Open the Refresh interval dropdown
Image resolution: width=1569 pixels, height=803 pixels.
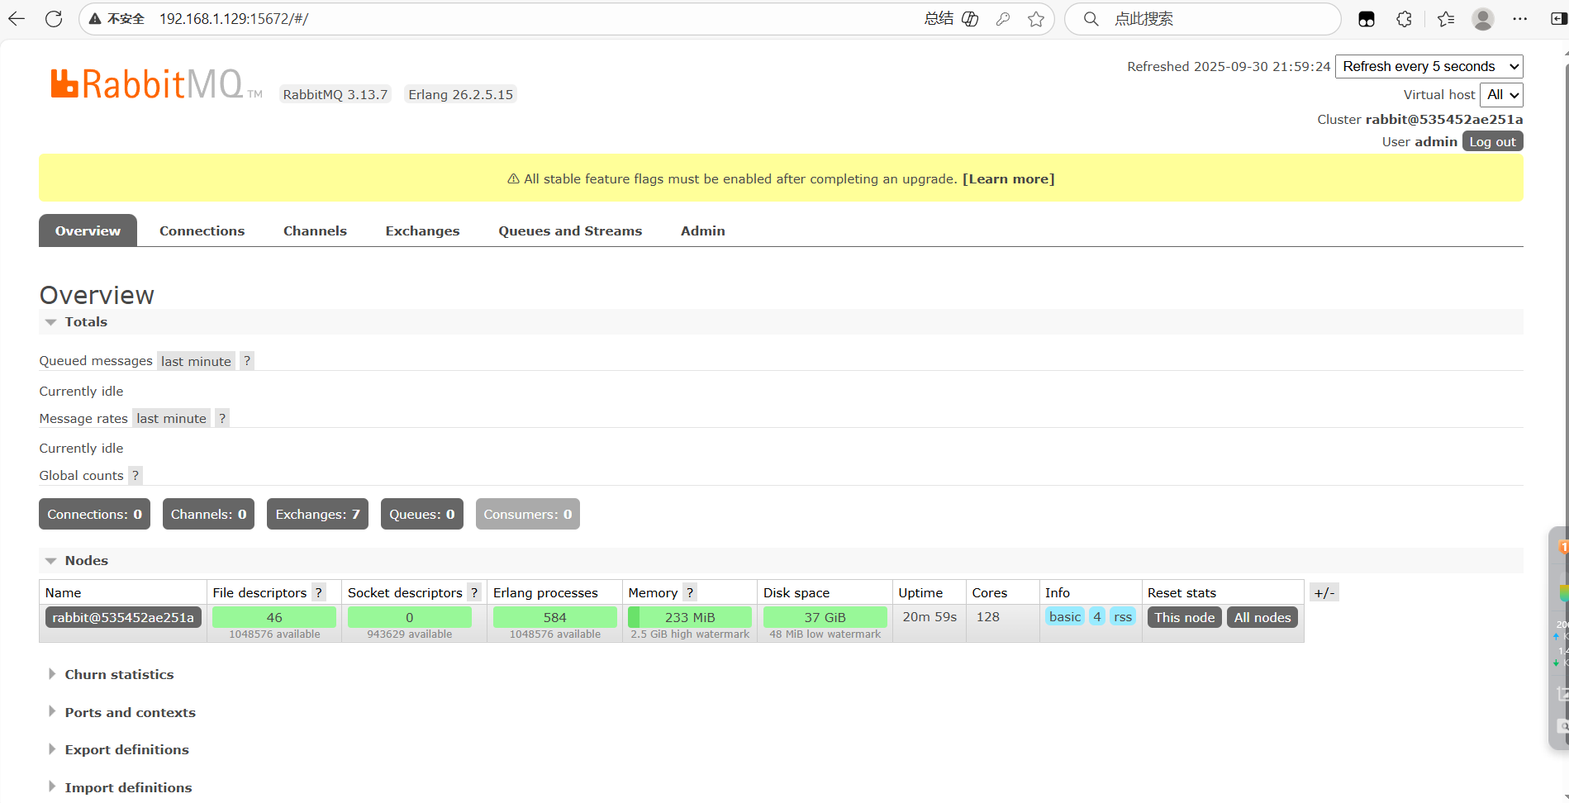point(1429,66)
